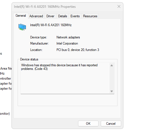
Task: Click the Network adapters device type value
Action: 68,37
